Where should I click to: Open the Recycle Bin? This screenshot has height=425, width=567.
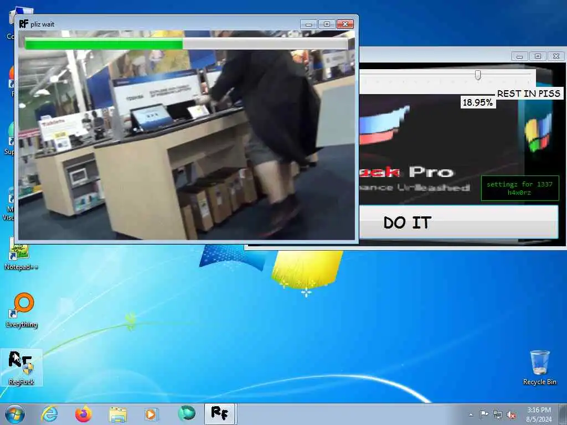(x=539, y=367)
